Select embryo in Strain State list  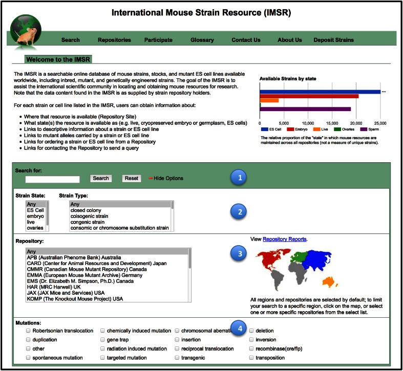pos(36,216)
